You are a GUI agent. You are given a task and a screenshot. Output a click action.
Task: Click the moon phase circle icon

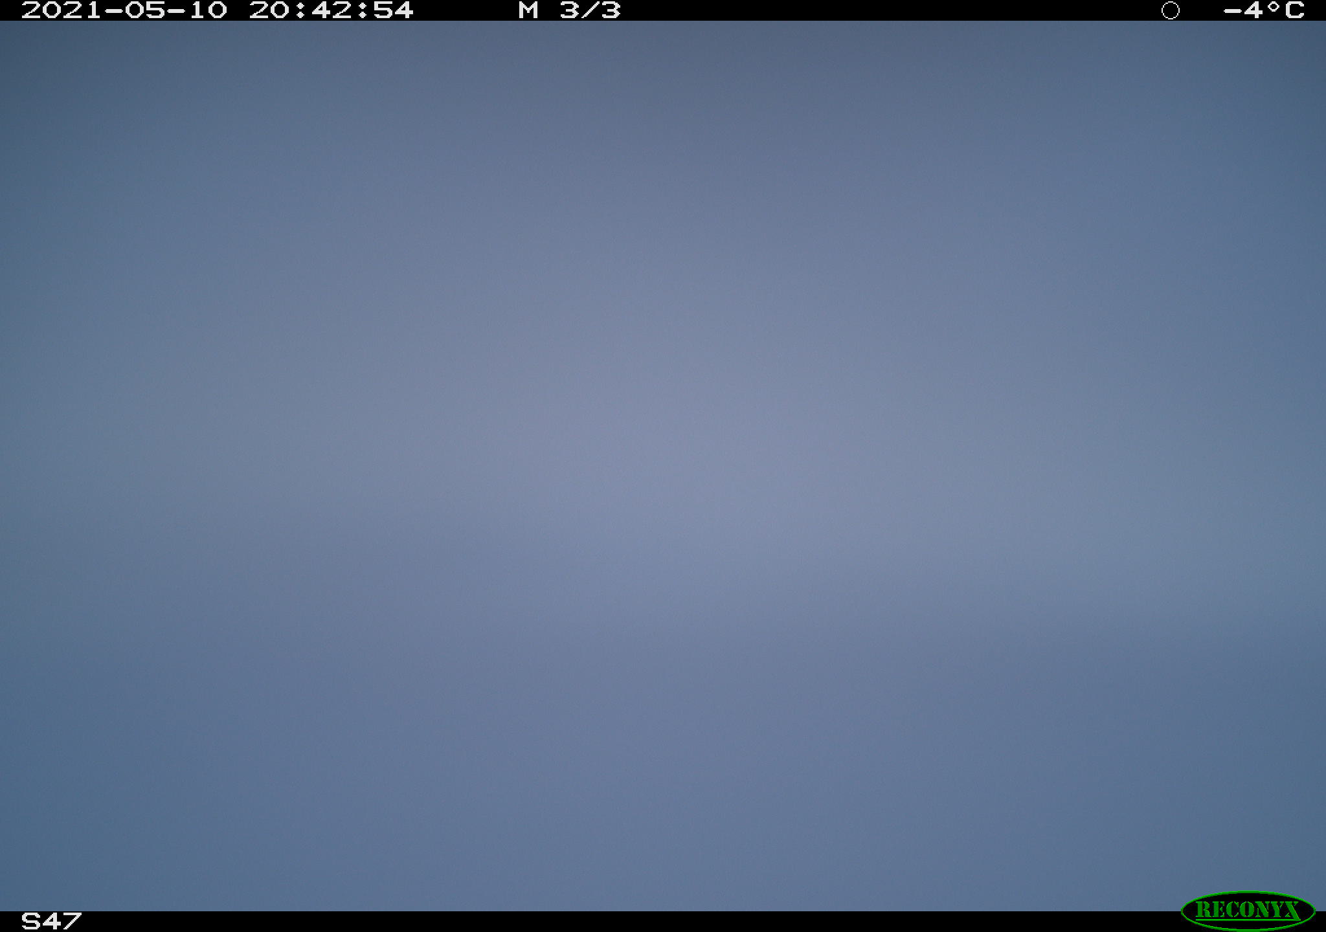[1170, 10]
